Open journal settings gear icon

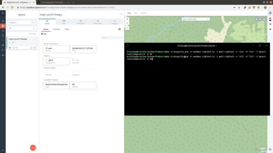(119, 29)
